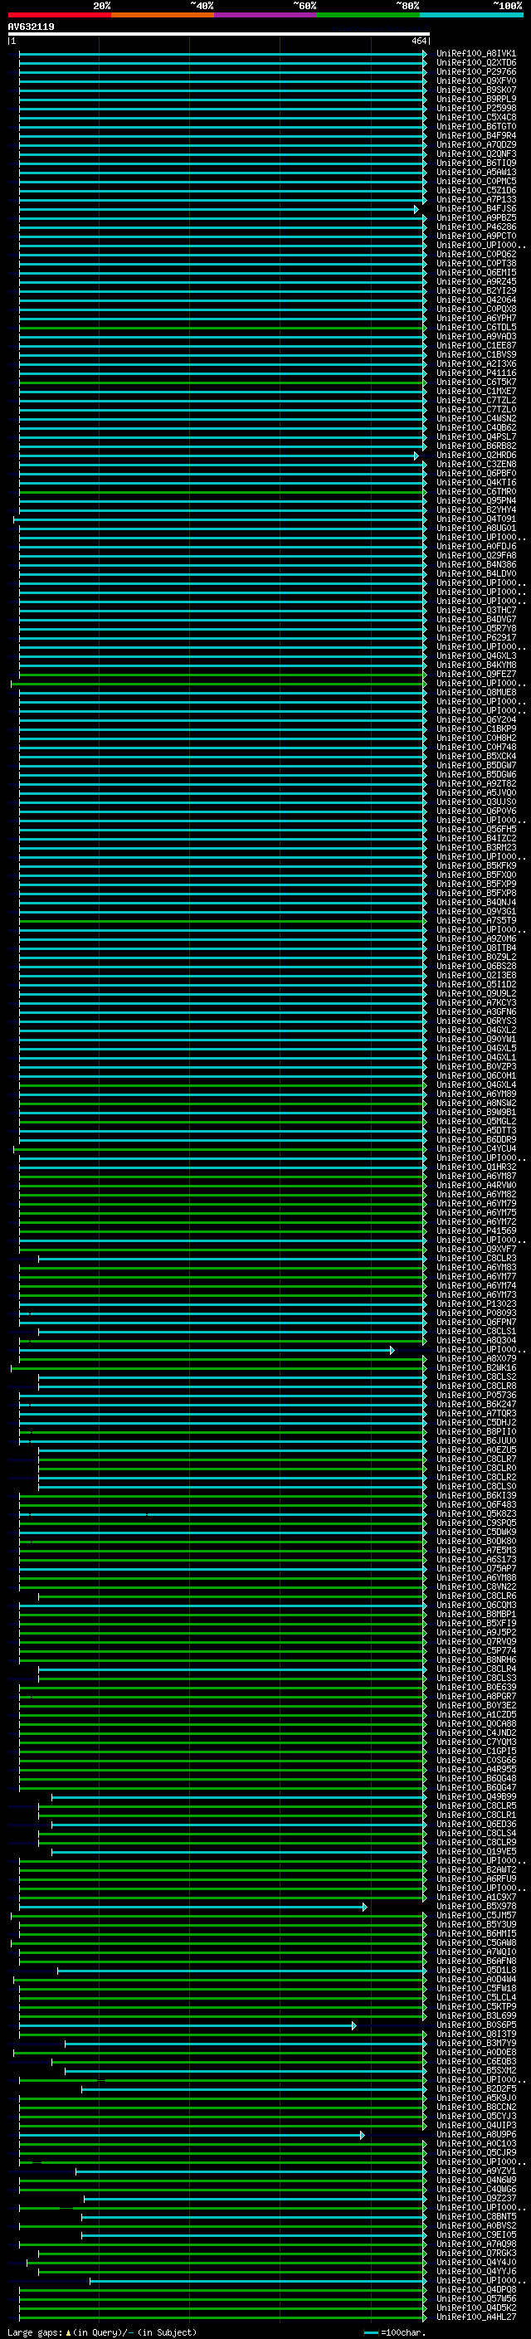Click the green alignment bar for UniRef100_A8X079

coord(218,1359)
